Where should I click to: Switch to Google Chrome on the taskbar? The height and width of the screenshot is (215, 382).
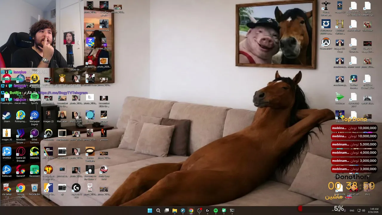pos(191,211)
